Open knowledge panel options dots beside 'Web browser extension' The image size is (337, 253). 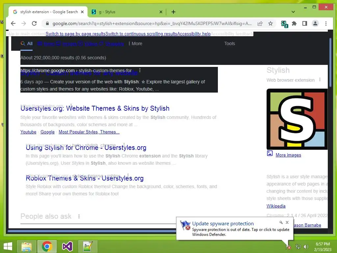coord(320,80)
